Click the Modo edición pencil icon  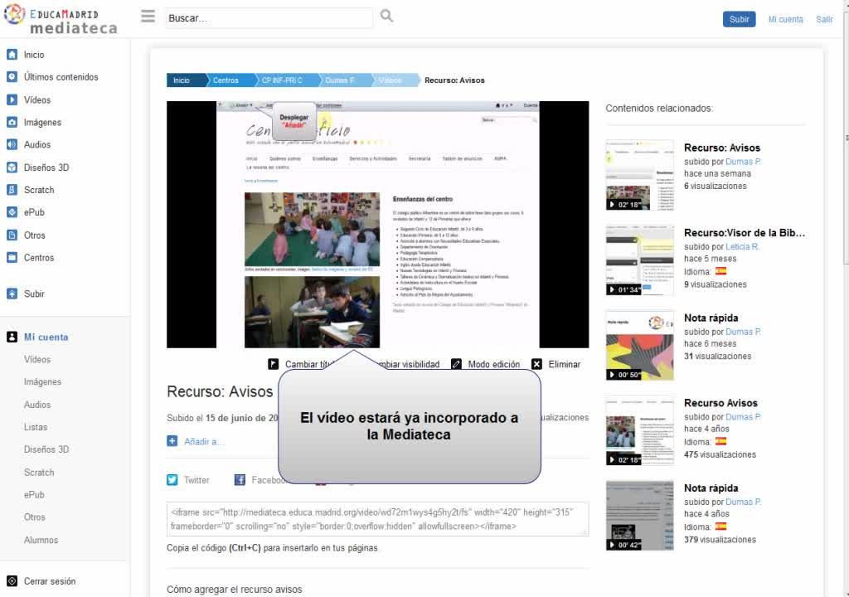pyautogui.click(x=457, y=364)
